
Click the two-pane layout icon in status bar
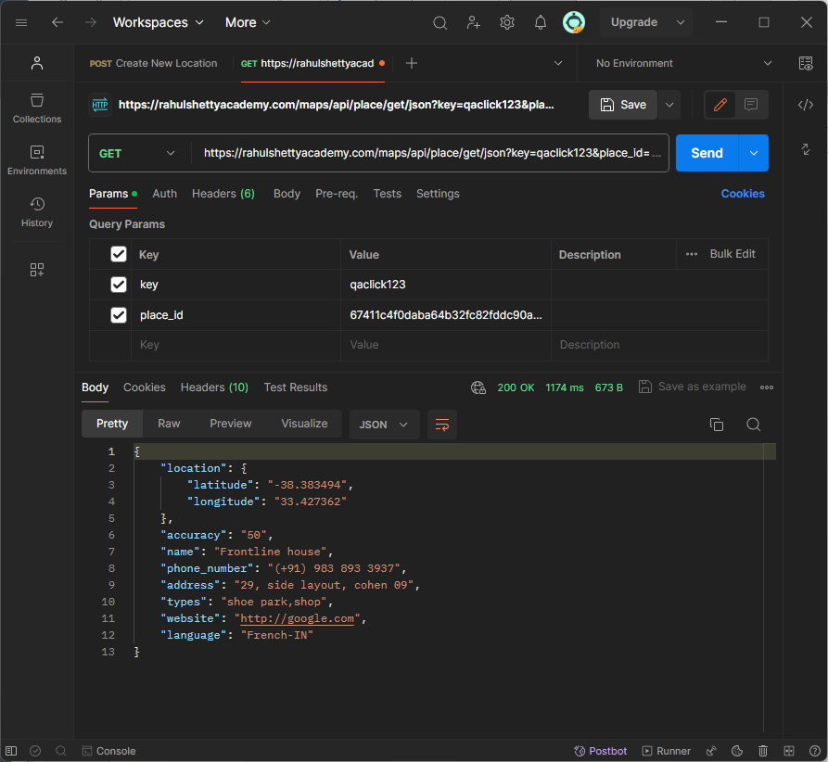click(x=789, y=751)
